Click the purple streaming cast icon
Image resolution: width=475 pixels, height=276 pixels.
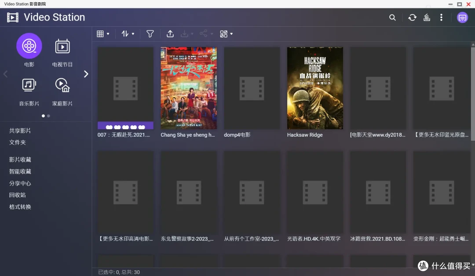click(462, 18)
